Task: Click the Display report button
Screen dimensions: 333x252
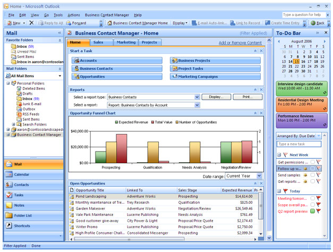Action: [216, 97]
